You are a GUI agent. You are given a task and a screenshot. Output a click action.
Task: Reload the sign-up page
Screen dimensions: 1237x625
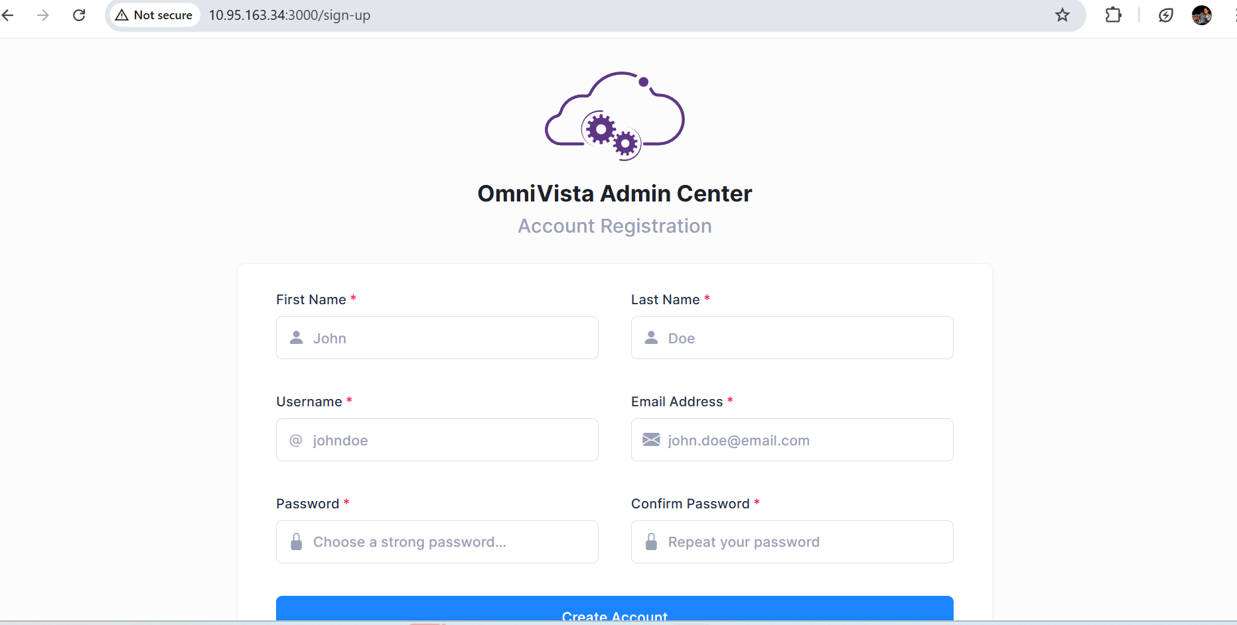coord(79,15)
